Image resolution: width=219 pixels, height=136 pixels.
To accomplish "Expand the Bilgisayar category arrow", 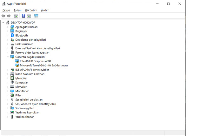I will pos(8,31).
